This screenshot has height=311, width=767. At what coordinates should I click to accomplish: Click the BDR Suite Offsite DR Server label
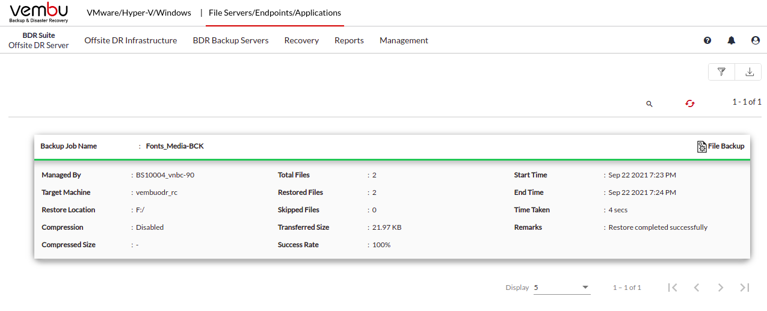click(x=39, y=40)
